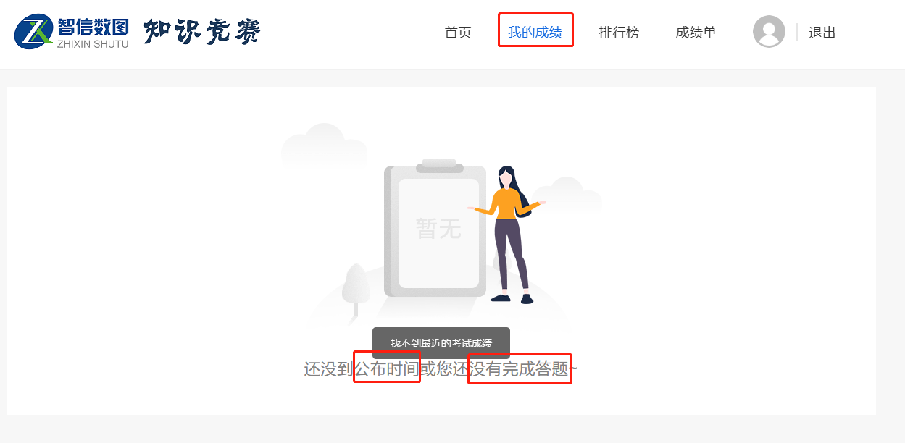Click the 知识竞赛 calligraphy title
This screenshot has width=905, height=443.
(x=202, y=31)
